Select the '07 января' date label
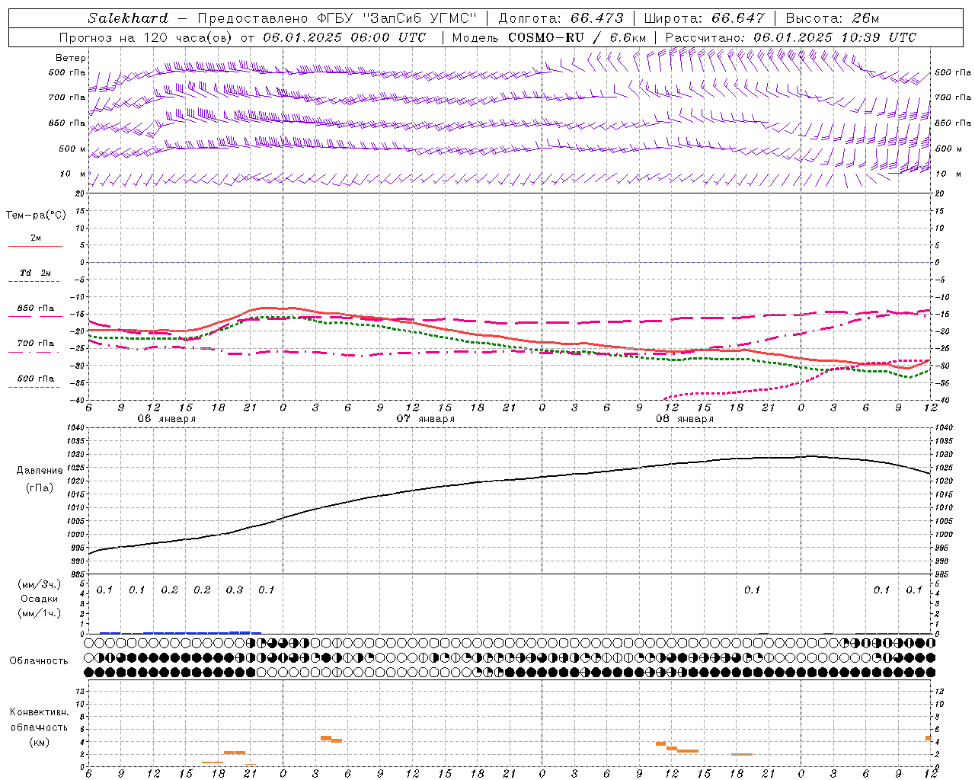The image size is (975, 780). coord(425,419)
